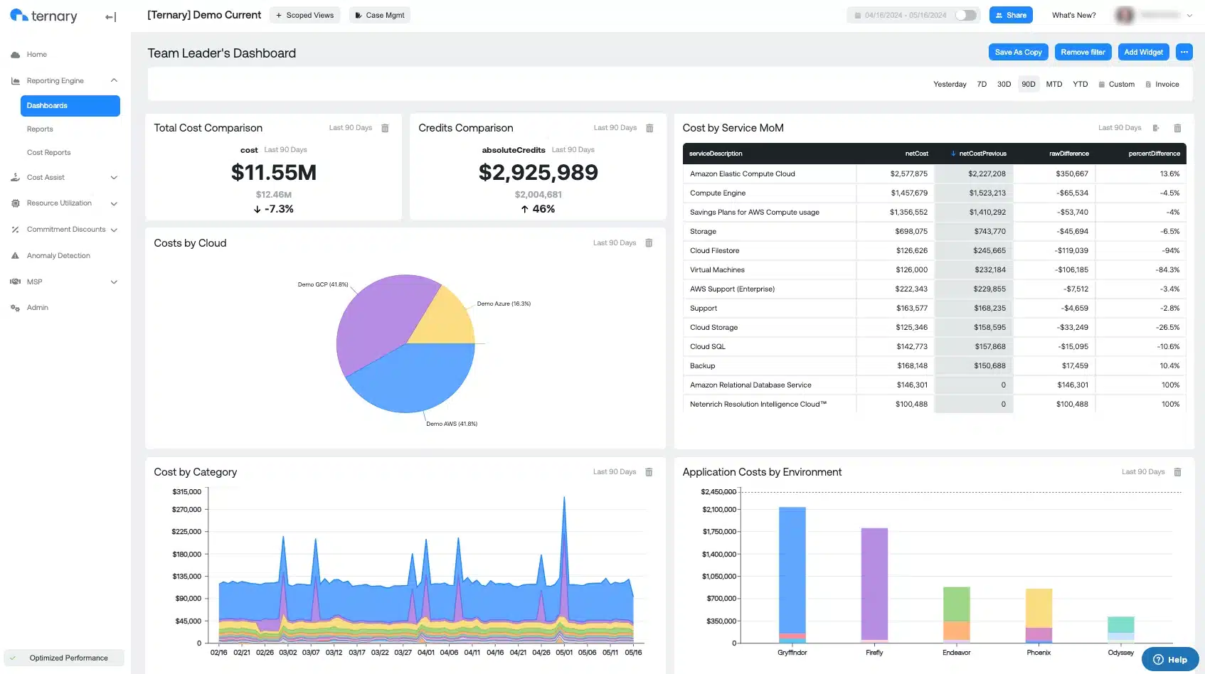
Task: Select the 90D date range
Action: pyautogui.click(x=1029, y=85)
